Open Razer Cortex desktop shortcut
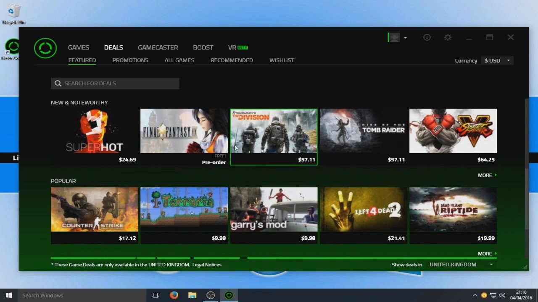 click(x=12, y=49)
